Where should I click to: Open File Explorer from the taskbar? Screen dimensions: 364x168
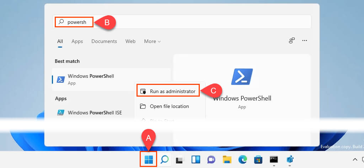point(227,159)
